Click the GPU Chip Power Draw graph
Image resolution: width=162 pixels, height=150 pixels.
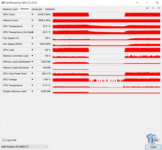tap(106, 73)
